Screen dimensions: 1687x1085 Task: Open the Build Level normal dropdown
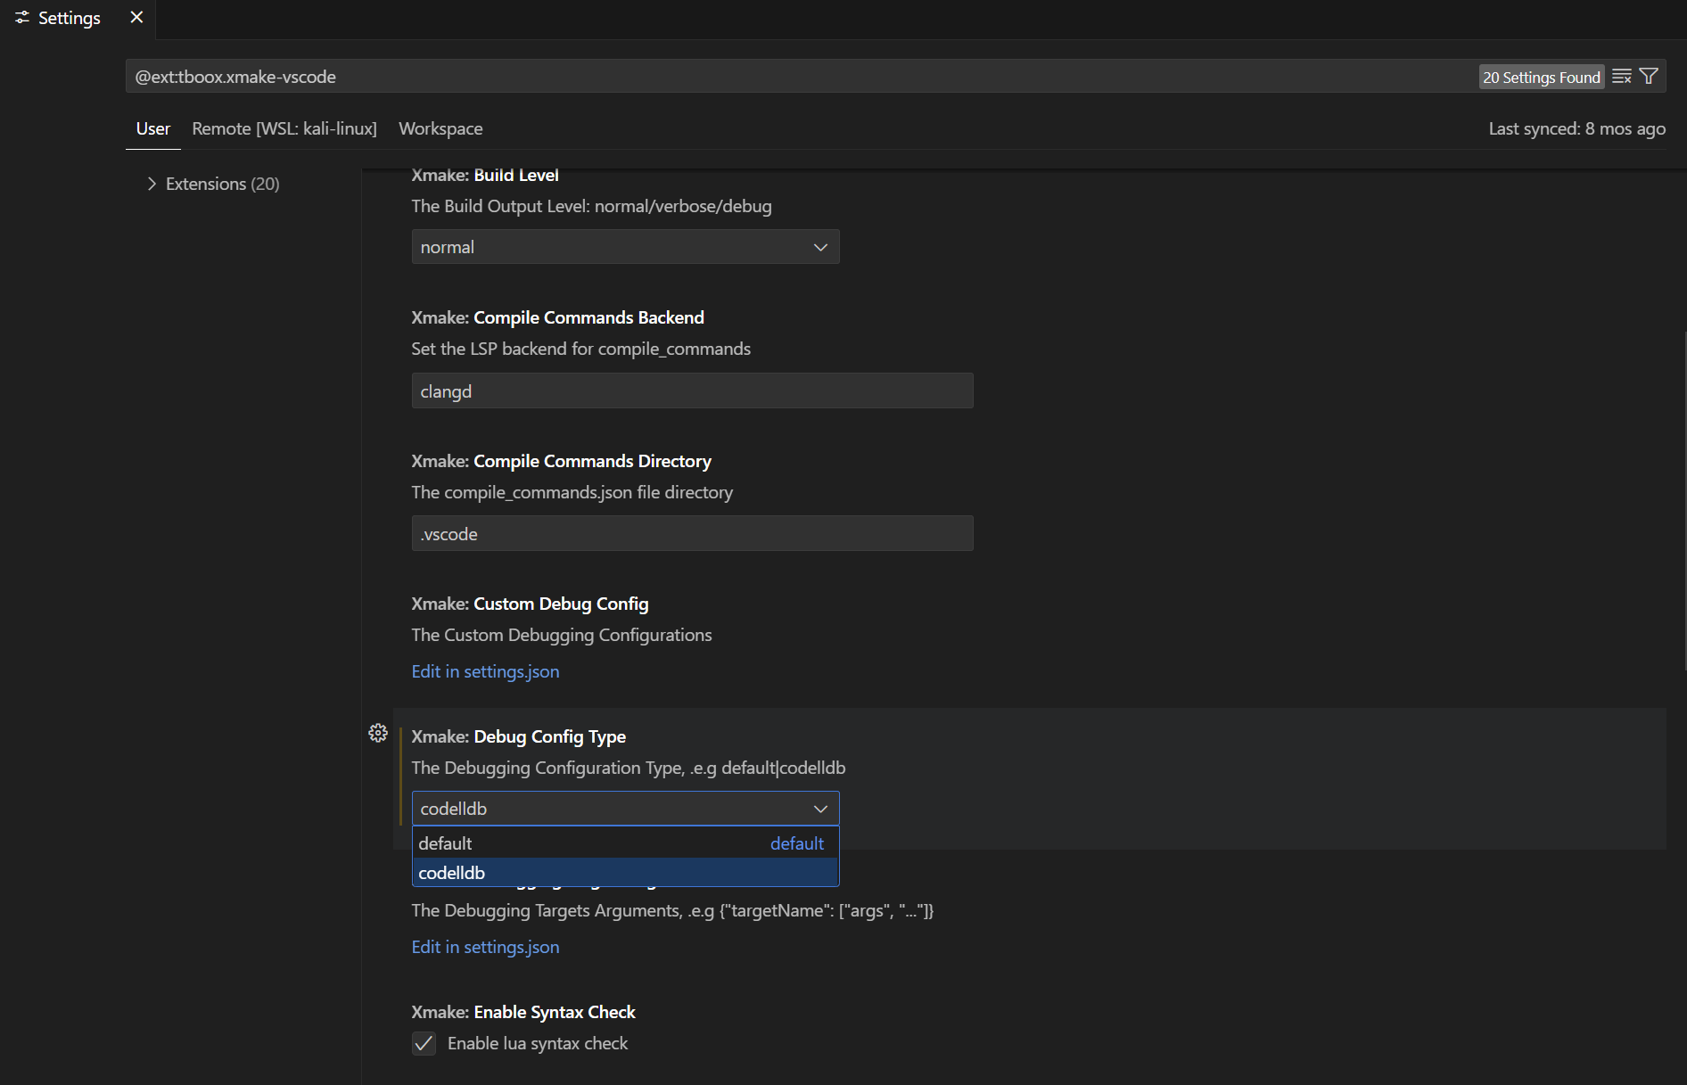point(625,247)
